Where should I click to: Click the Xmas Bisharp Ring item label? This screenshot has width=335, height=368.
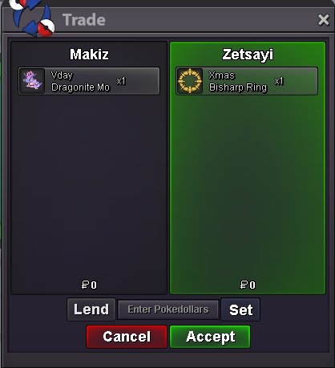(238, 81)
